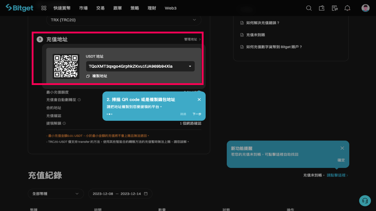Open the apps grid icon
376x211 pixels.
coord(44,8)
